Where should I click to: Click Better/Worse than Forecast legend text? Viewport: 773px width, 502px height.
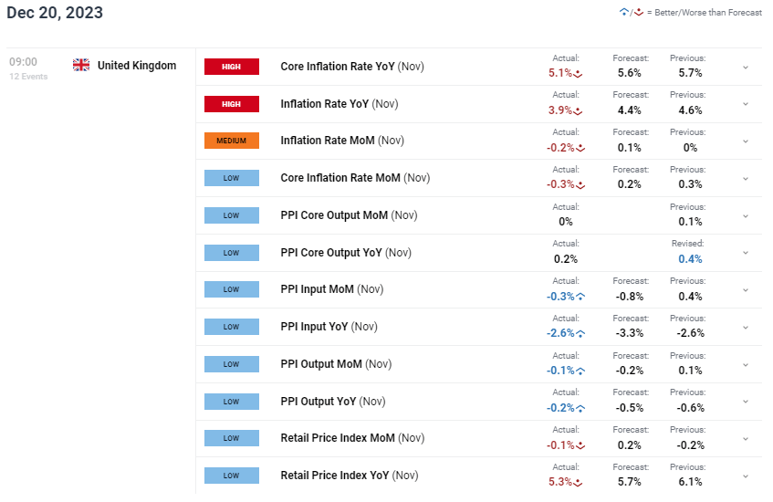click(708, 13)
